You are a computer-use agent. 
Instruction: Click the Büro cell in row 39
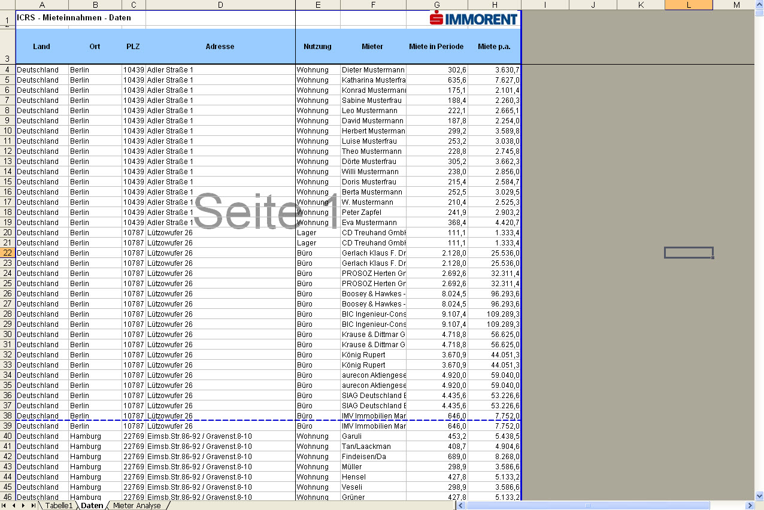click(x=318, y=426)
